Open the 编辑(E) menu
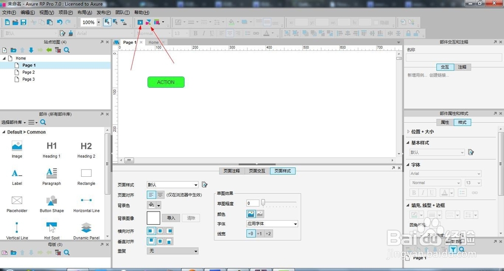 [x=28, y=13]
